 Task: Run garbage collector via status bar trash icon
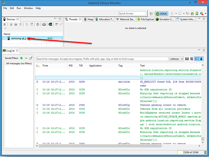pos(205,152)
